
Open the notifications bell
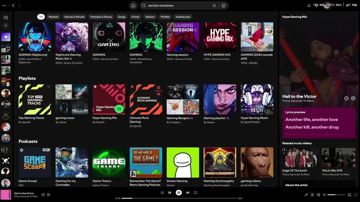(309, 5)
